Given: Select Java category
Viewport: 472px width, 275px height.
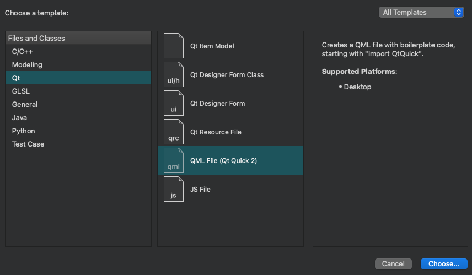Looking at the screenshot, I should point(78,117).
